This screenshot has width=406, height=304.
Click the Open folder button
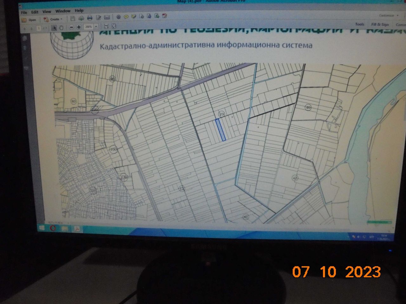point(29,20)
